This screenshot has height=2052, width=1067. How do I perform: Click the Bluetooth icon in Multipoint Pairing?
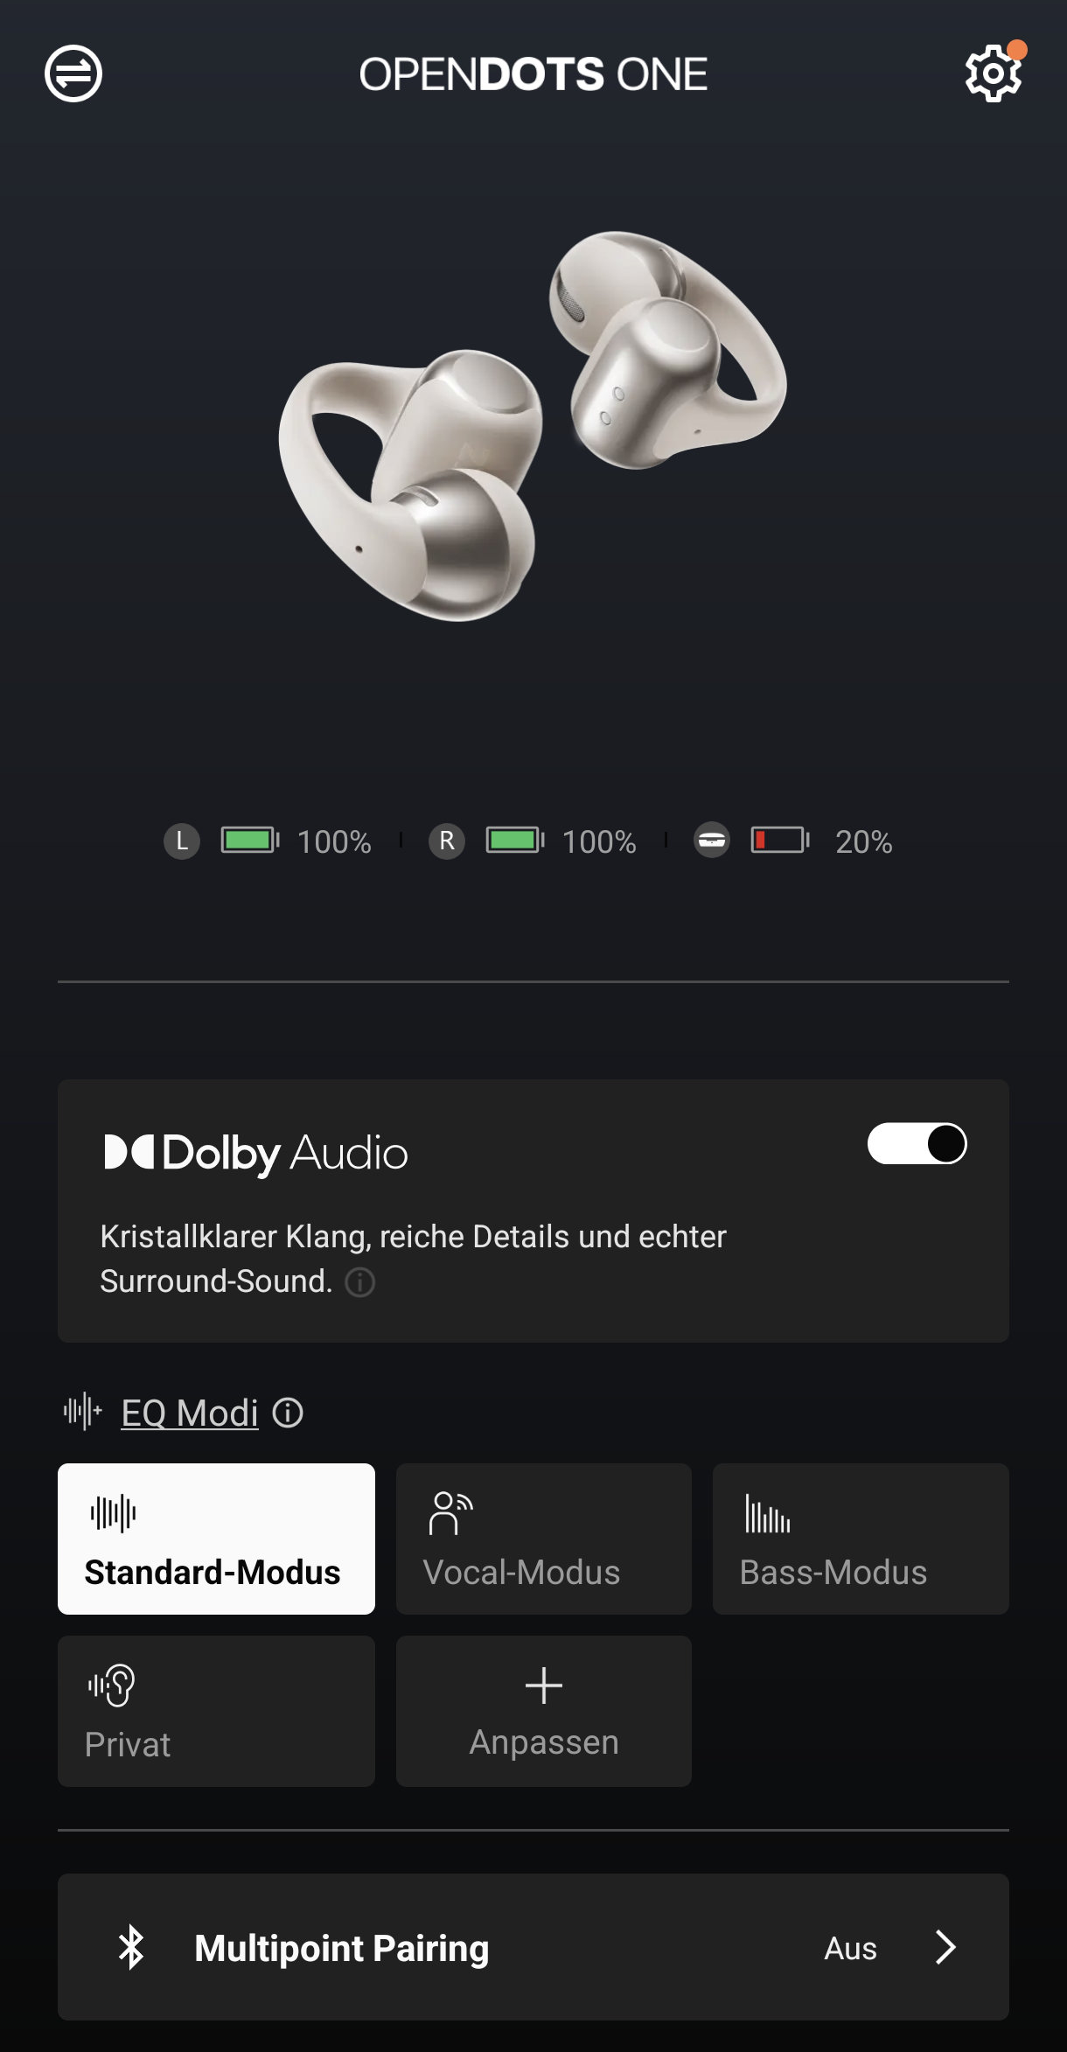[131, 1947]
